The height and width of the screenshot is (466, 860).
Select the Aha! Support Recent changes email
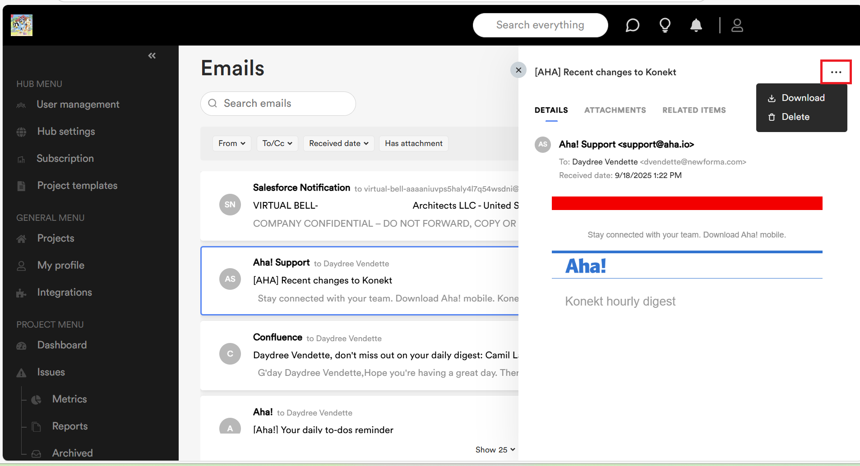pos(360,280)
